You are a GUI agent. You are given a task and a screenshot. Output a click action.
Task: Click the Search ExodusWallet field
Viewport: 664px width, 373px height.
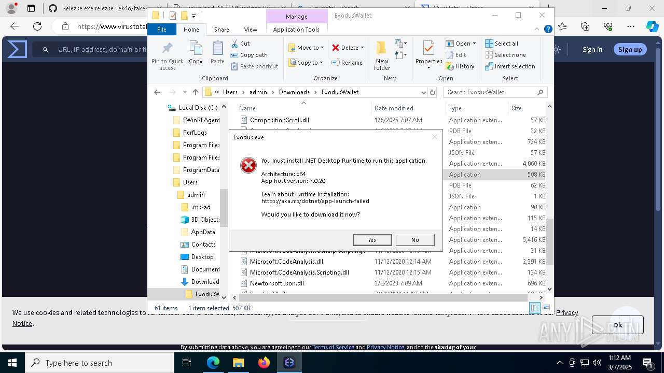(x=495, y=92)
